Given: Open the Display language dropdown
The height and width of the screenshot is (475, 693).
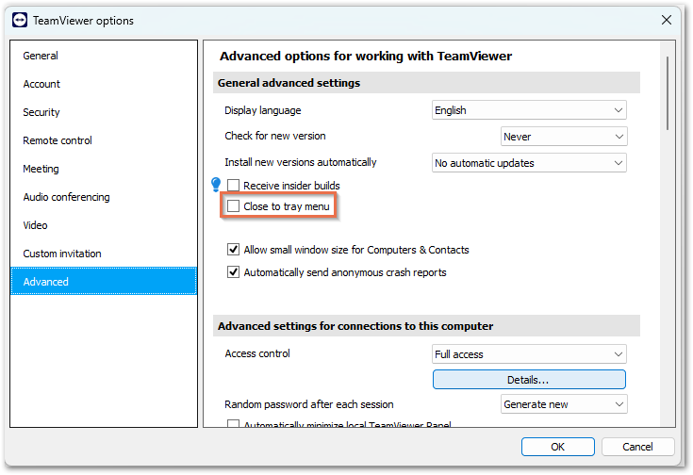Looking at the screenshot, I should click(529, 110).
